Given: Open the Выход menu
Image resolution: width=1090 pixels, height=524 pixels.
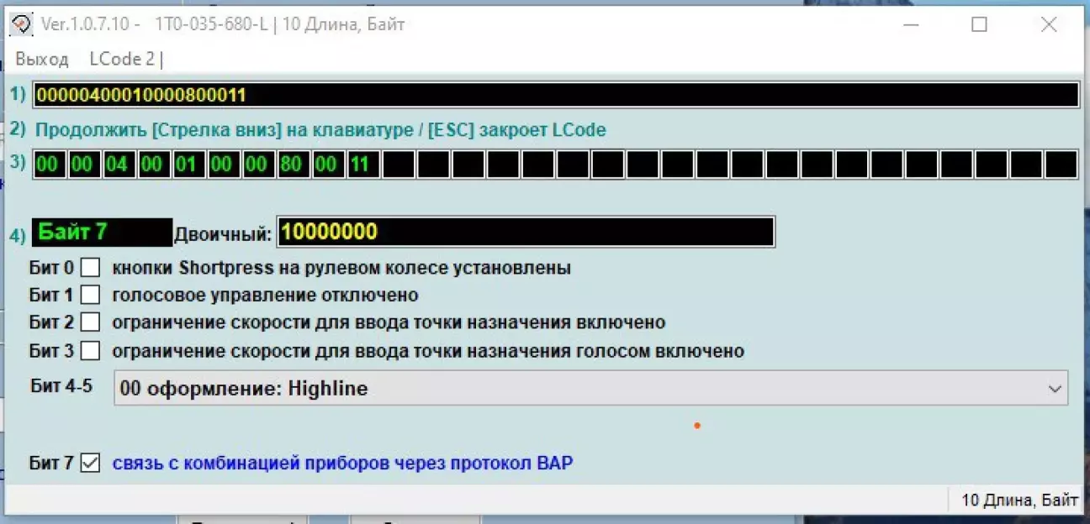Looking at the screenshot, I should tap(41, 60).
